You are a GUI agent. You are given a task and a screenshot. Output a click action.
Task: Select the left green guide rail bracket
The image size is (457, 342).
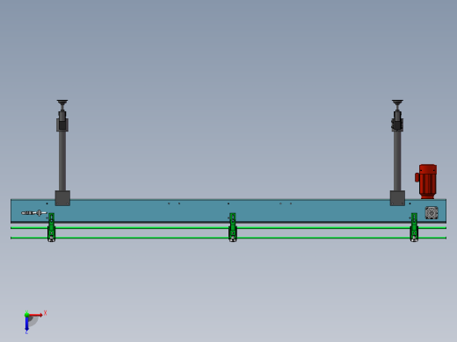[51, 227]
